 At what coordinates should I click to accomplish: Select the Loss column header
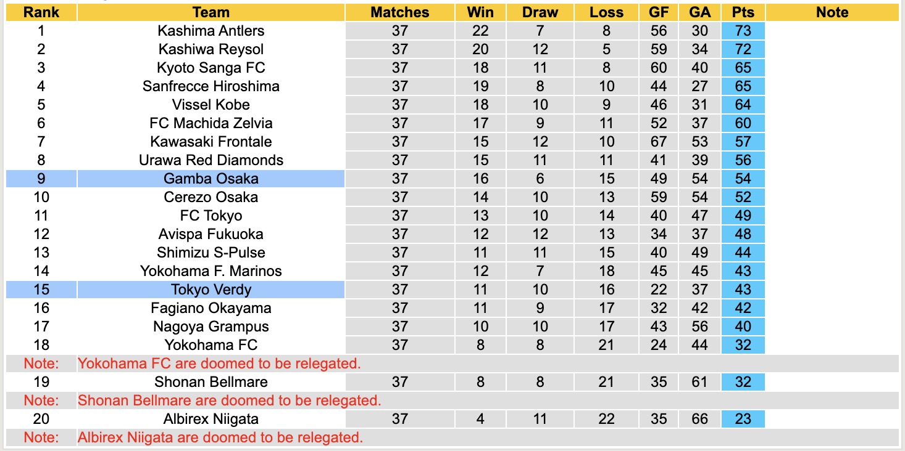(606, 12)
